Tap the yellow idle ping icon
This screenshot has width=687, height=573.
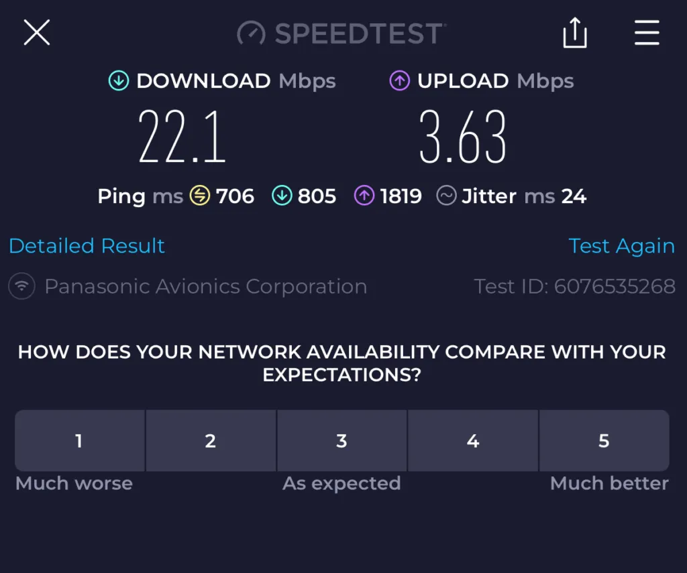pos(200,196)
